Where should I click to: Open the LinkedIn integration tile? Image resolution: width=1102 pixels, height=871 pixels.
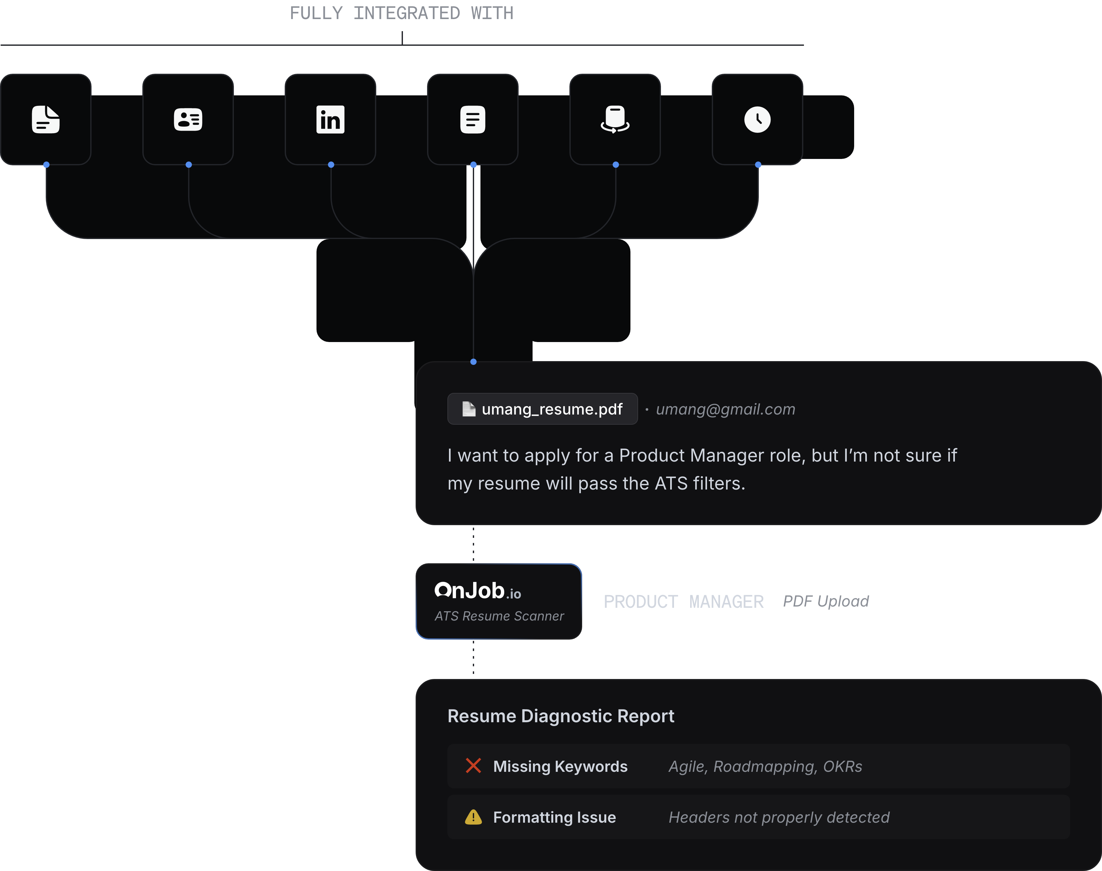(x=330, y=119)
